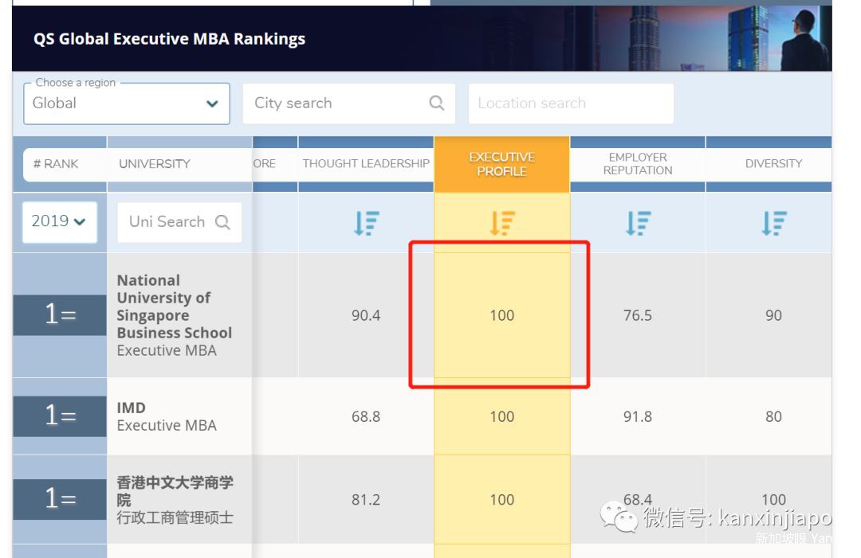Click the Location search input field
This screenshot has width=861, height=558.
click(570, 103)
